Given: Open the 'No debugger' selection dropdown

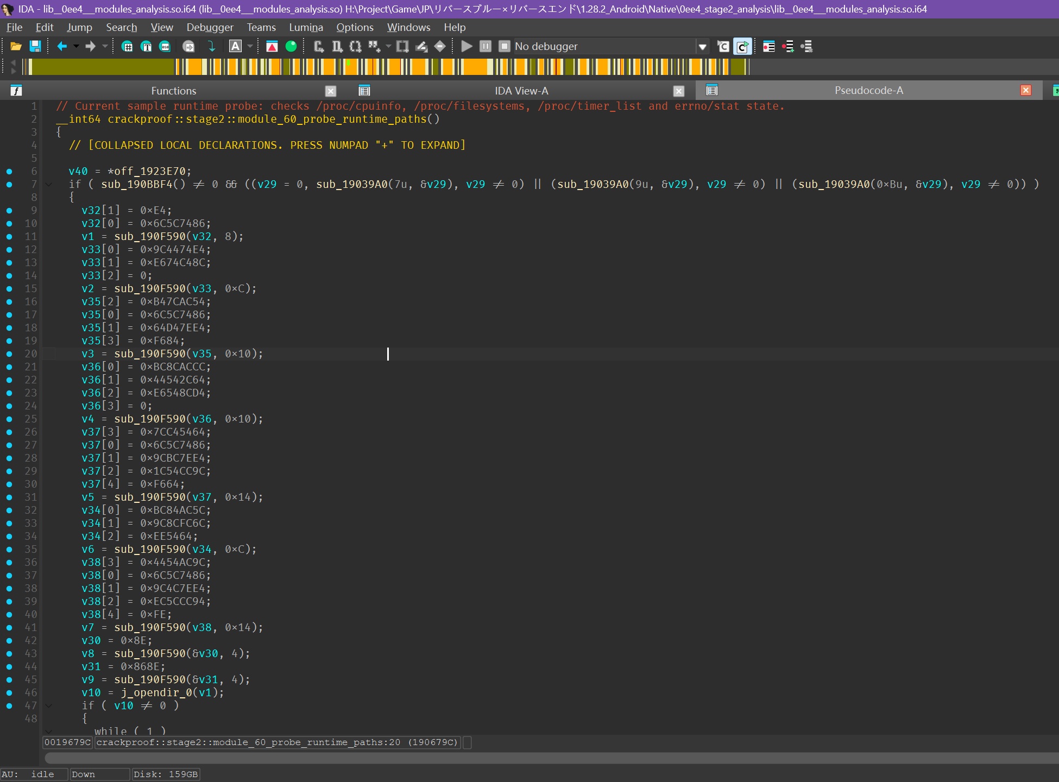Looking at the screenshot, I should click(702, 47).
